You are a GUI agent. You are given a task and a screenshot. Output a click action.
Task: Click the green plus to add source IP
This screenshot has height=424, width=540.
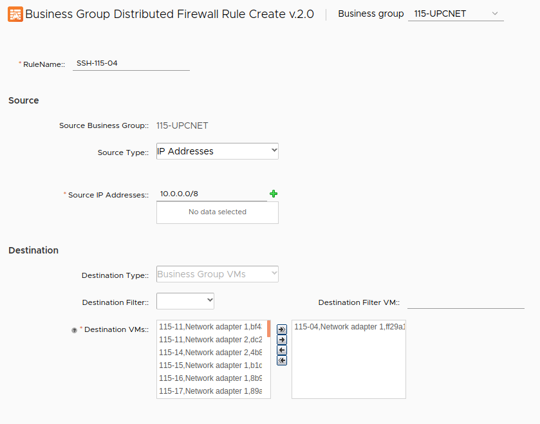274,194
